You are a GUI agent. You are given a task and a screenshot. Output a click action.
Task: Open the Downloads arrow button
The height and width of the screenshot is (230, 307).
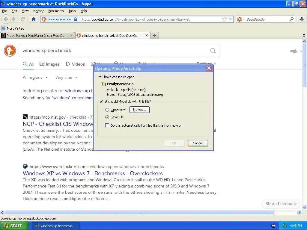coord(302,19)
